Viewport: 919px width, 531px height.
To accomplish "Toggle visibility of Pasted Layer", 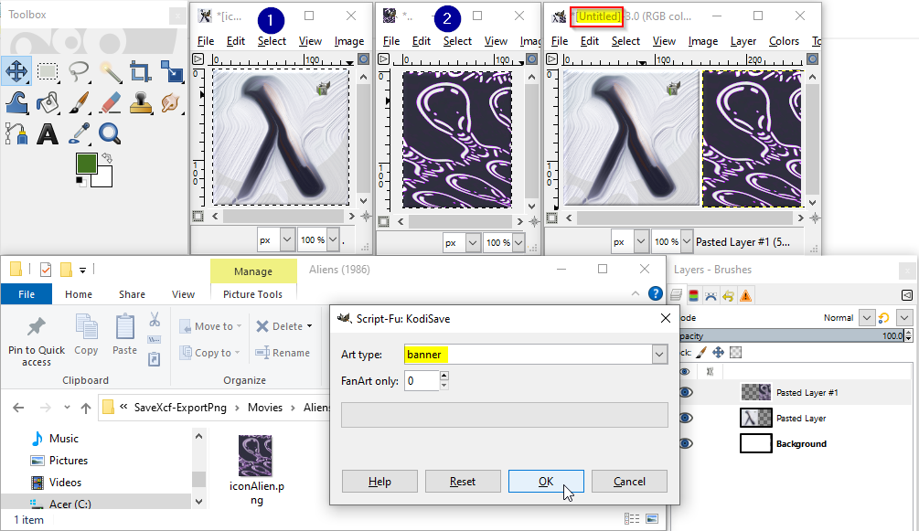I will [x=685, y=418].
